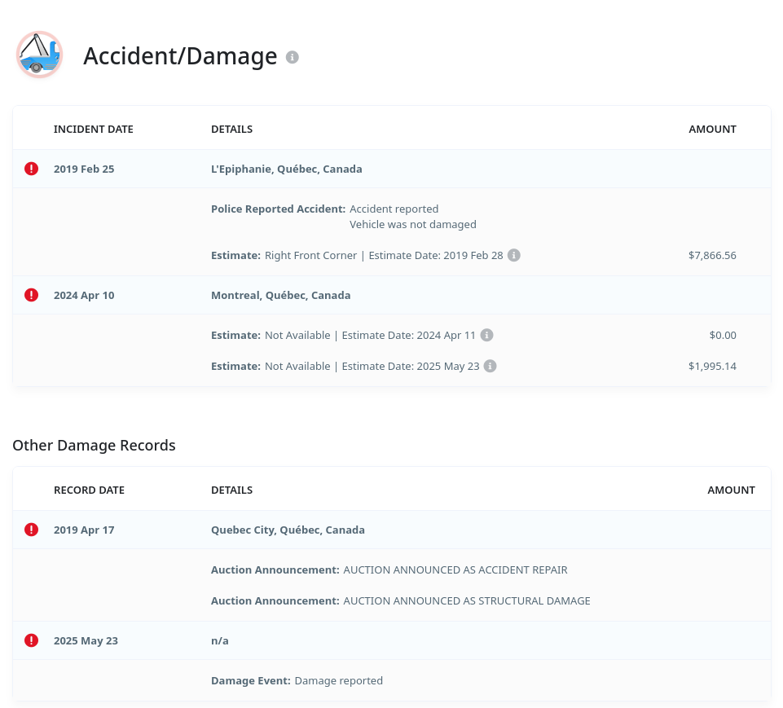Click the Accident/Damage heading text
The width and height of the screenshot is (783, 708).
[x=180, y=56]
